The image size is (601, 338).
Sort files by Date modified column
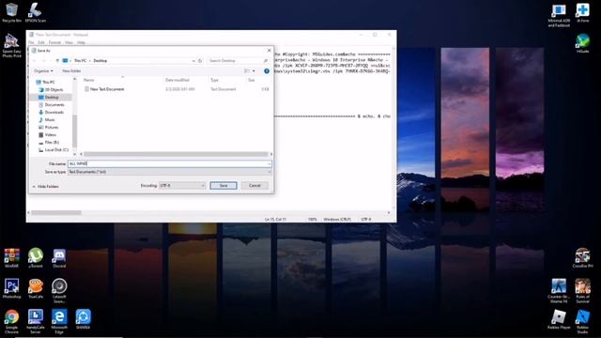(177, 80)
